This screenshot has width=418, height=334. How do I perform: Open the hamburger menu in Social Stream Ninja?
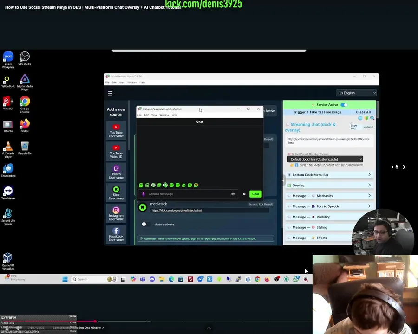110,93
